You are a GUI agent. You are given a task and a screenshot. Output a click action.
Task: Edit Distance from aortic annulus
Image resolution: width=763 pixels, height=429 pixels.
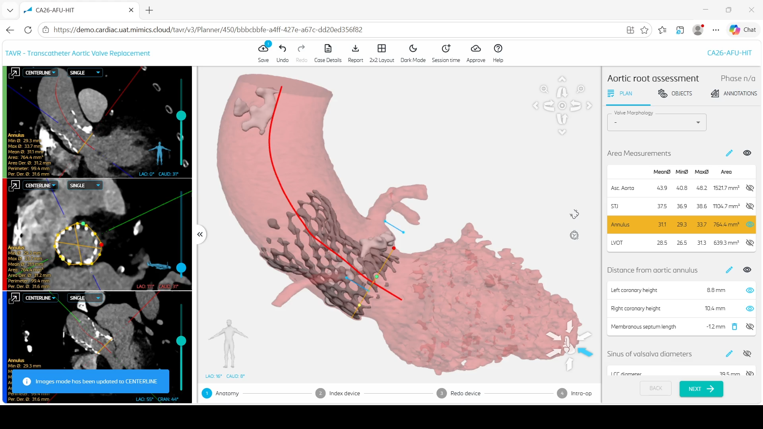pos(729,270)
